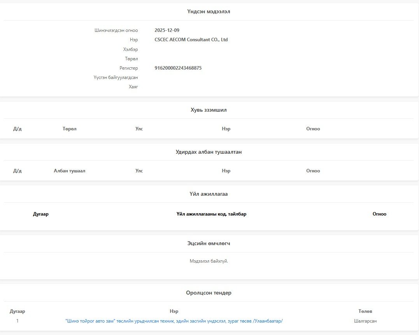This screenshot has height=335, width=419.
Task: Click the Үйл ажиллагааны код, тайлбар column header
Action: click(211, 214)
